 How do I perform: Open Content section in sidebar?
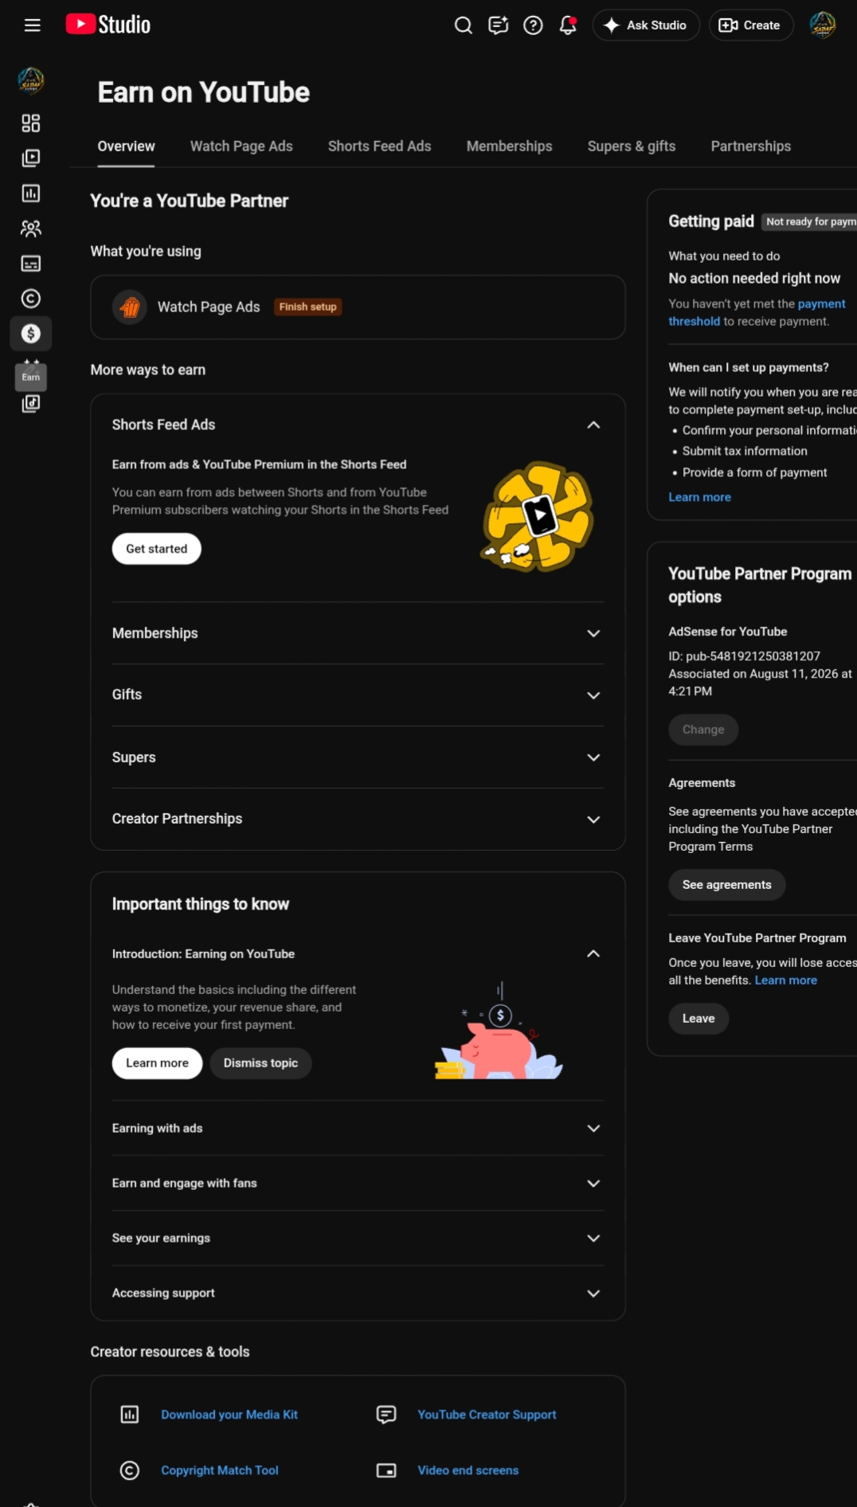pos(31,158)
